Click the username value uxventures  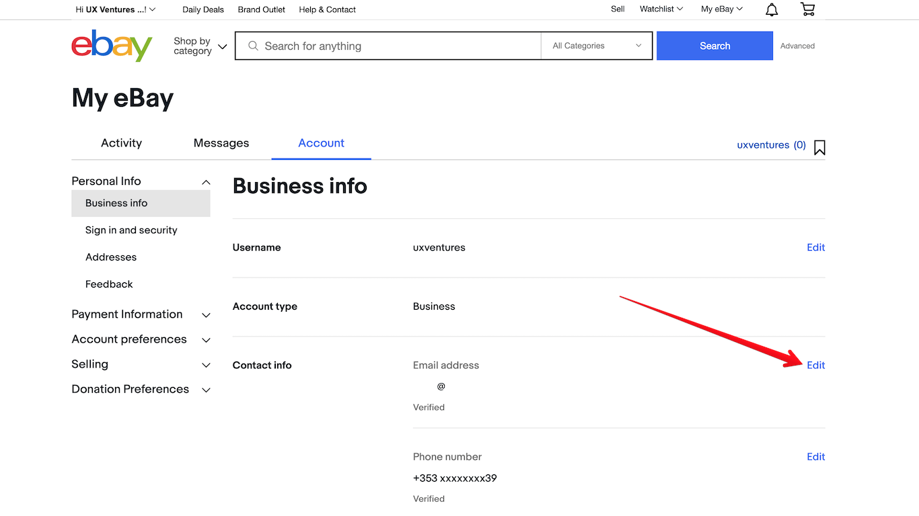(439, 247)
